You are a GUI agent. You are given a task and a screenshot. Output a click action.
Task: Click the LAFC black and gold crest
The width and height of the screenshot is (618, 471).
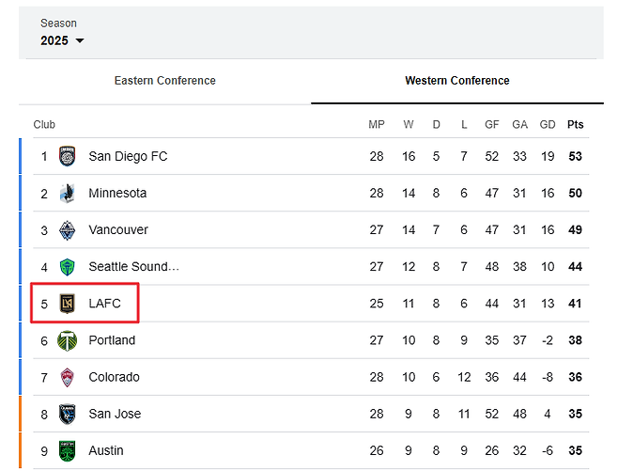[x=67, y=304]
